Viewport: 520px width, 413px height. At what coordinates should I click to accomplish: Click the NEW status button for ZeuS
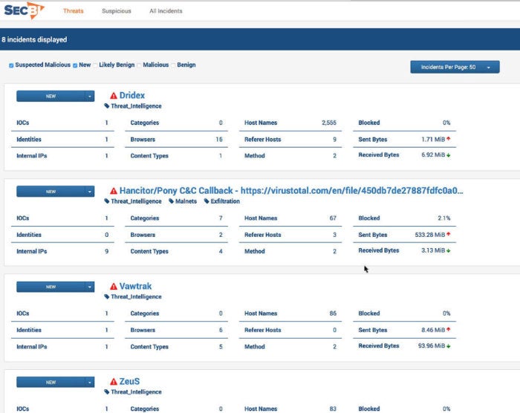[51, 382]
